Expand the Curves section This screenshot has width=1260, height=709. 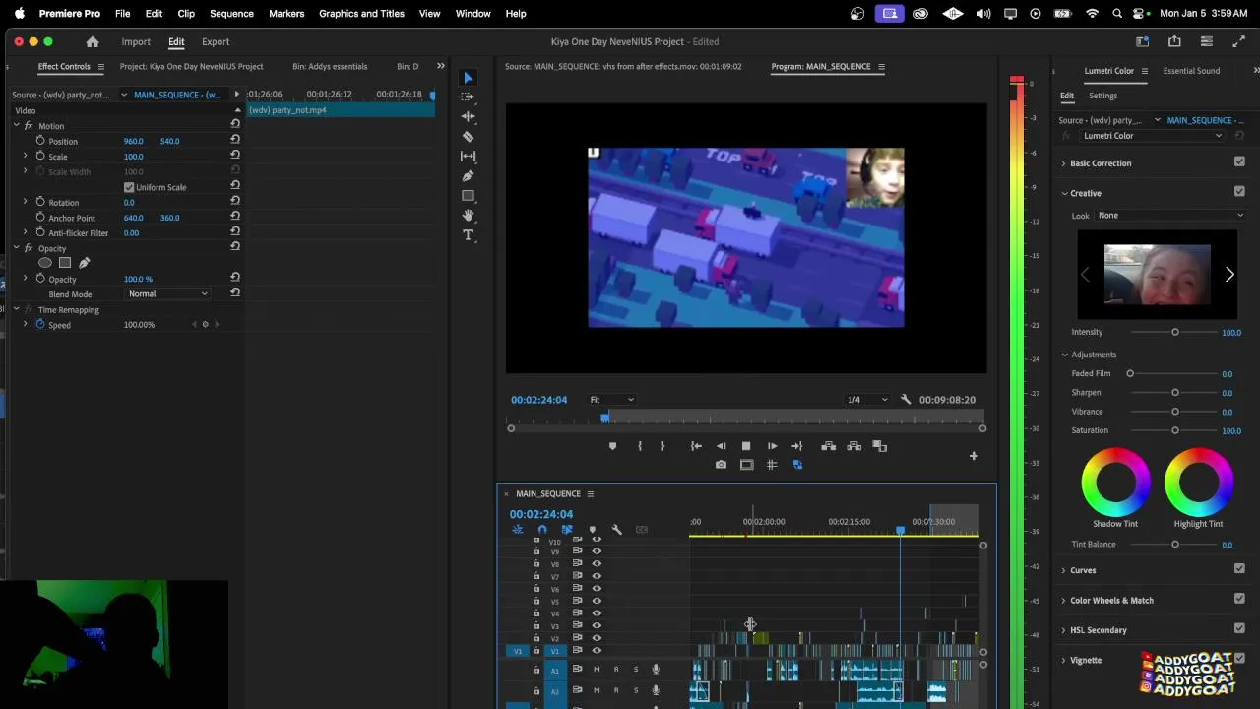click(x=1063, y=570)
